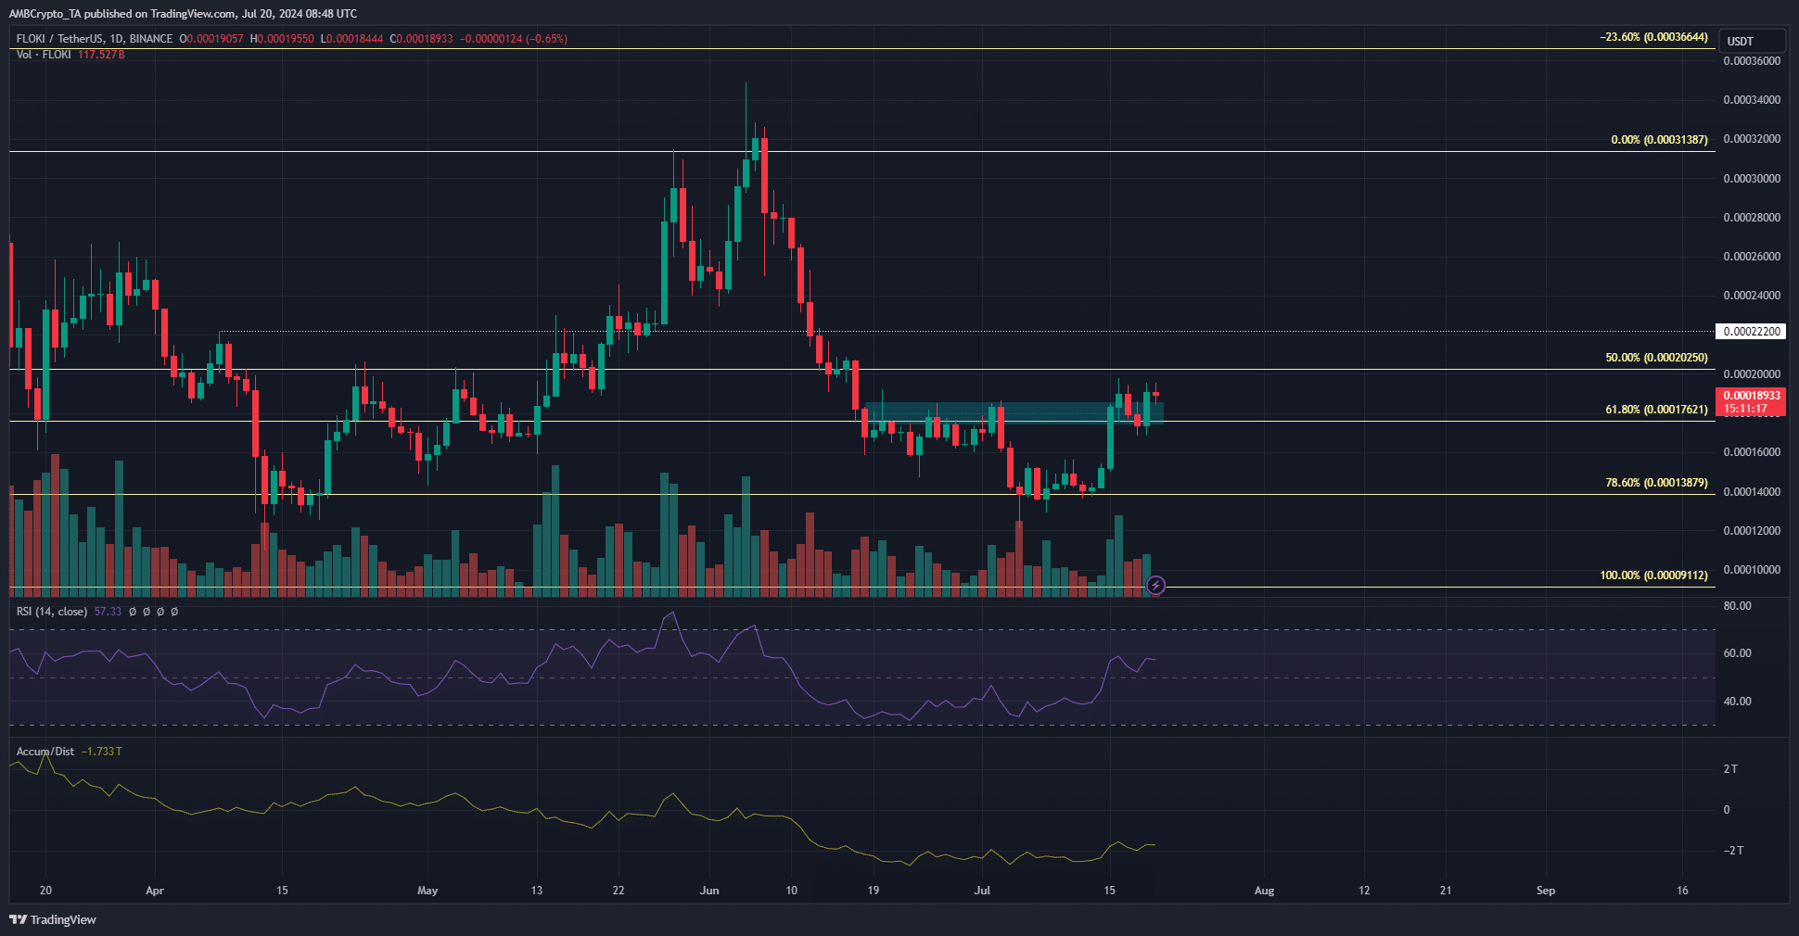Click the RSI axis label 80.00
This screenshot has height=936, width=1799.
pos(1738,606)
